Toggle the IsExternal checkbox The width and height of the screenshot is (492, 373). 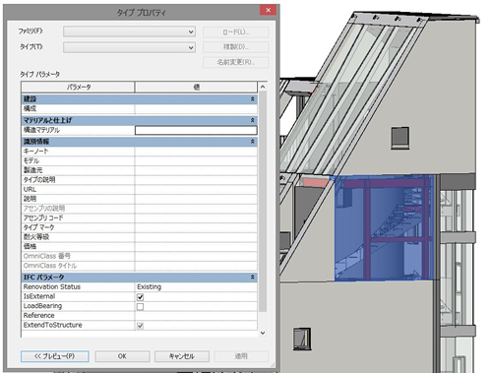pos(141,297)
